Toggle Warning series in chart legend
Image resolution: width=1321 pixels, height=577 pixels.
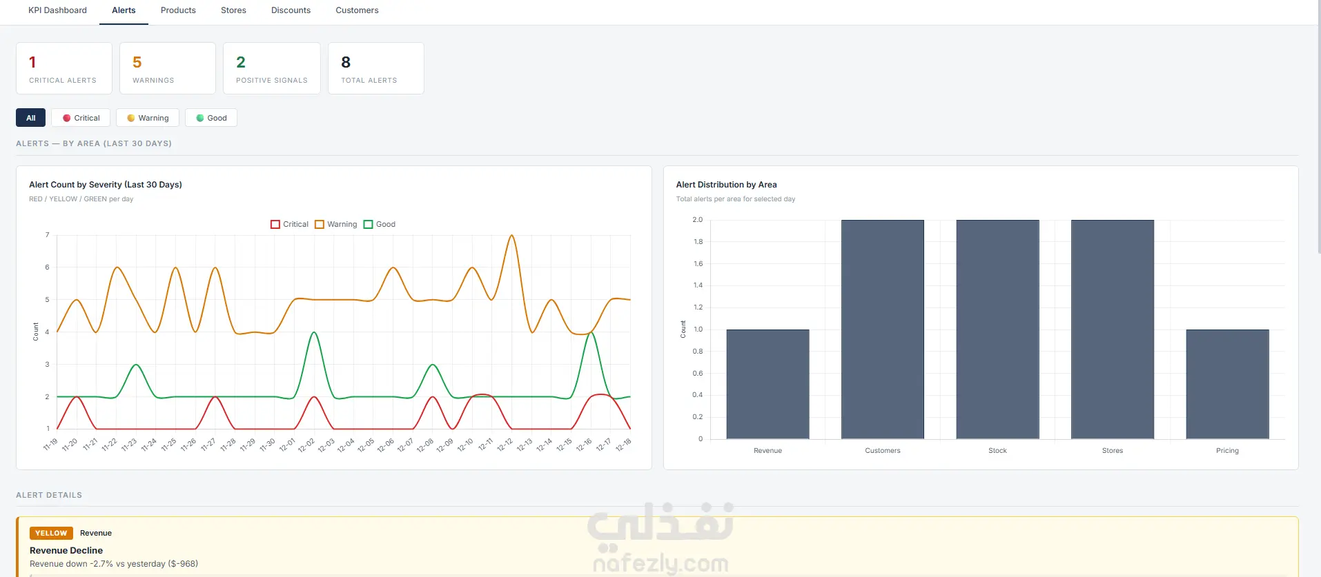pos(335,224)
